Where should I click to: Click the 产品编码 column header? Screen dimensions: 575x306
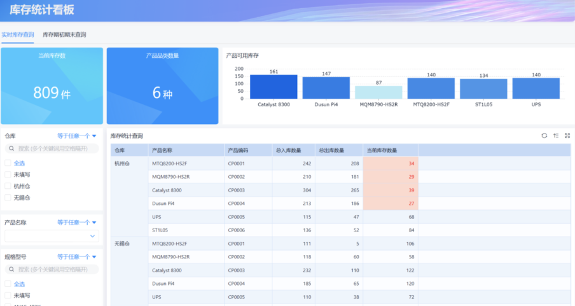248,150
